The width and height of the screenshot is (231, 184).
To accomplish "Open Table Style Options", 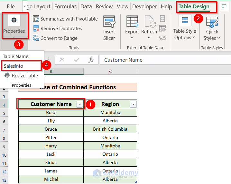I will click(185, 28).
